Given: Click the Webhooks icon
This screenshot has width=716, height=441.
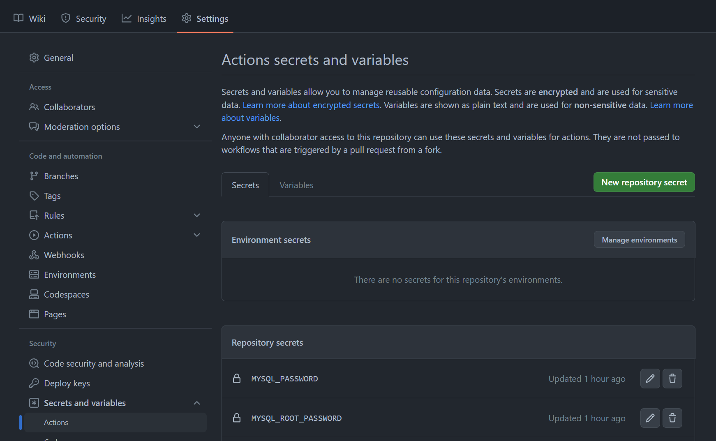Looking at the screenshot, I should [34, 255].
